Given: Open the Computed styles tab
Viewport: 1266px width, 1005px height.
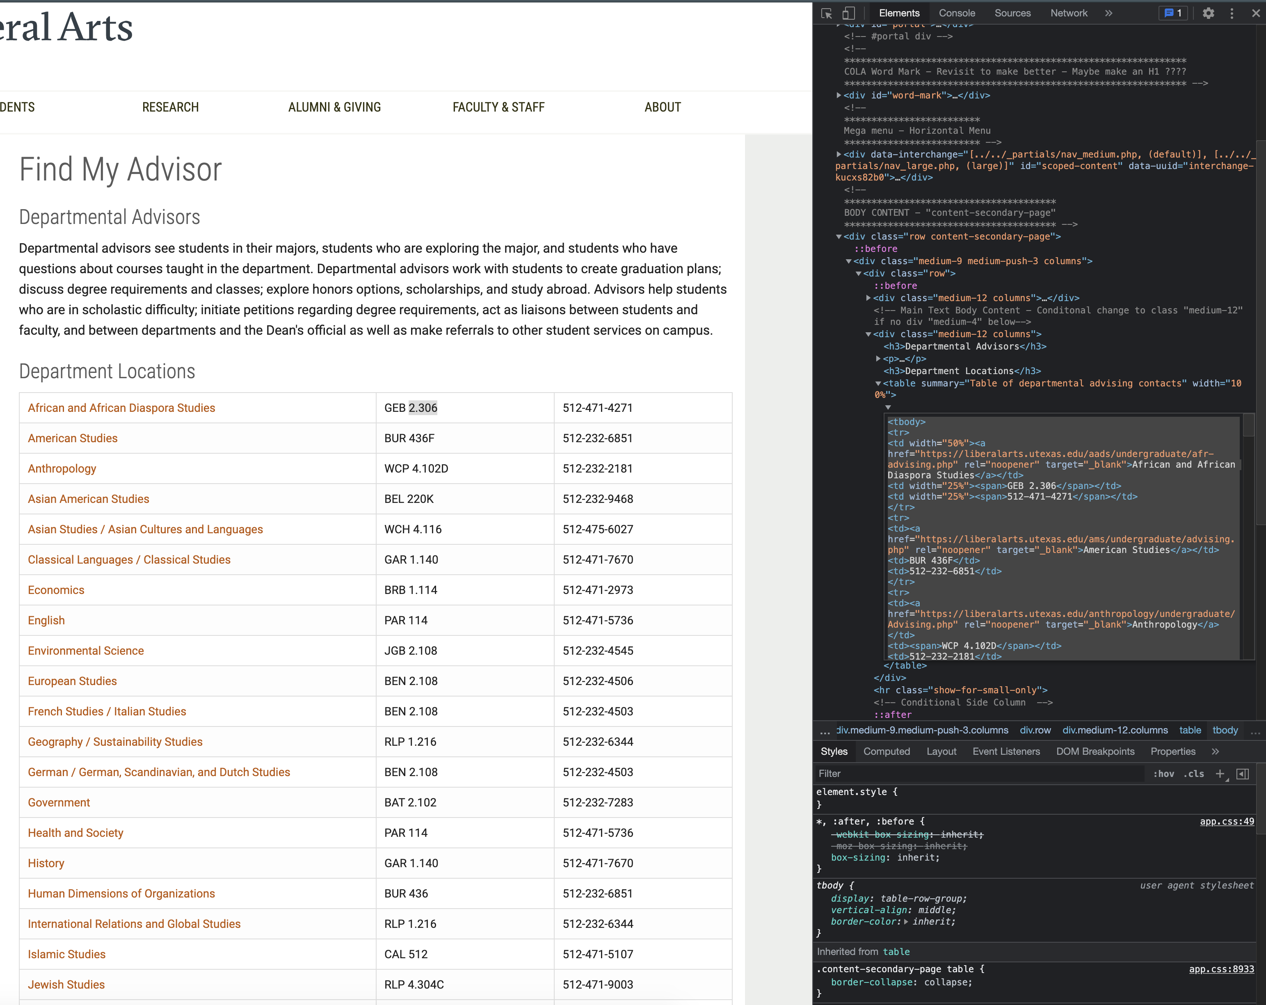Looking at the screenshot, I should [x=887, y=751].
